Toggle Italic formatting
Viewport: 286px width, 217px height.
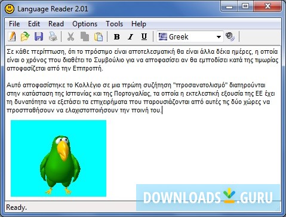pyautogui.click(x=131, y=36)
